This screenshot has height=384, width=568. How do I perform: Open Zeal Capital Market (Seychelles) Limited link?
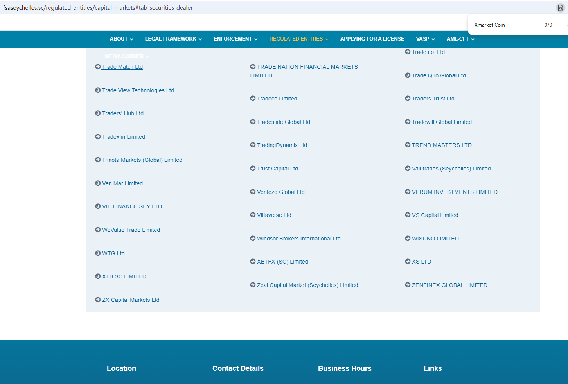click(307, 285)
